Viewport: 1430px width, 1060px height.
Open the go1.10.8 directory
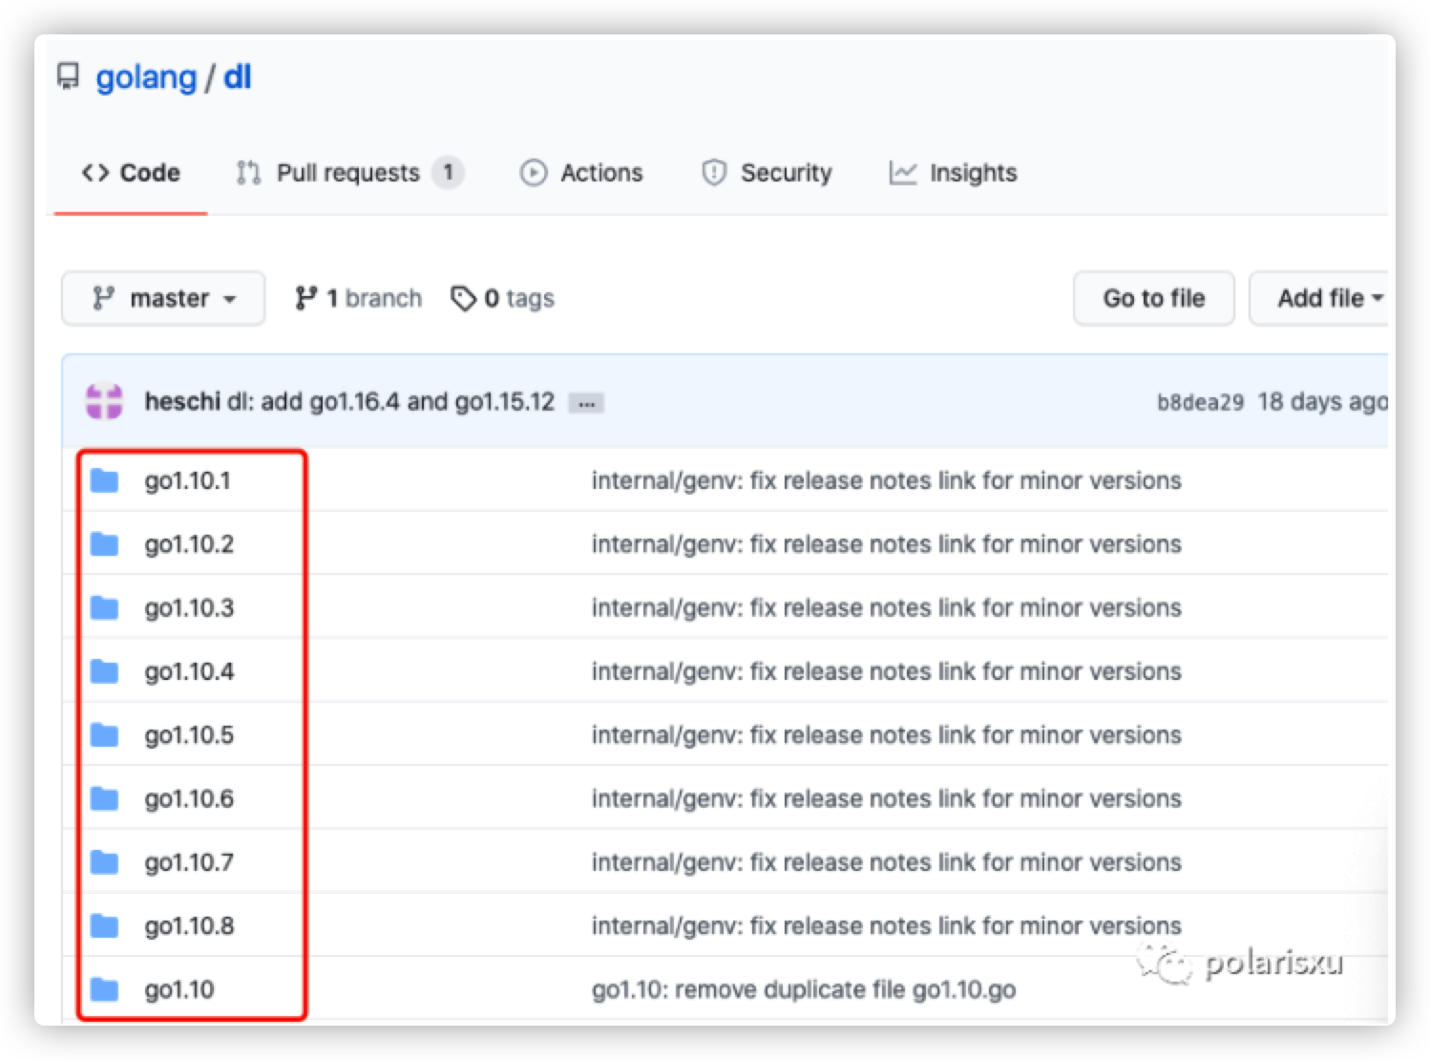189,926
